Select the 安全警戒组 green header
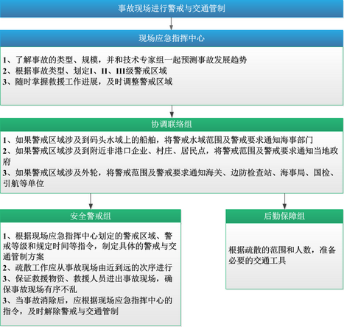The width and height of the screenshot is (344, 327). (91, 216)
